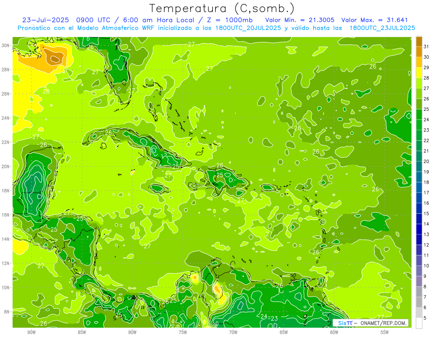Click the latitude axis label '20N'
The height and width of the screenshot is (337, 436).
pyautogui.click(x=6, y=167)
